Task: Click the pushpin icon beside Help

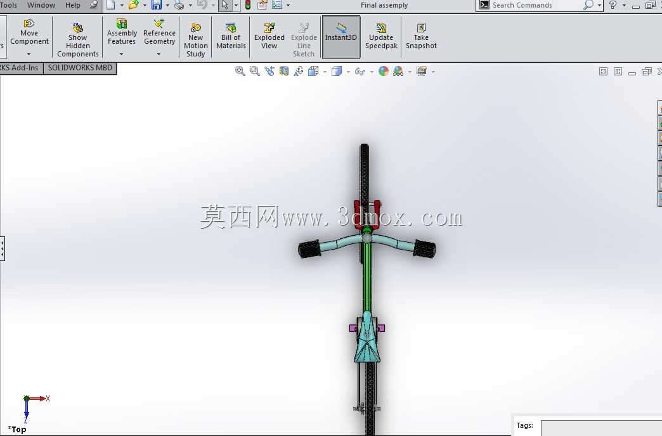Action: (x=94, y=5)
